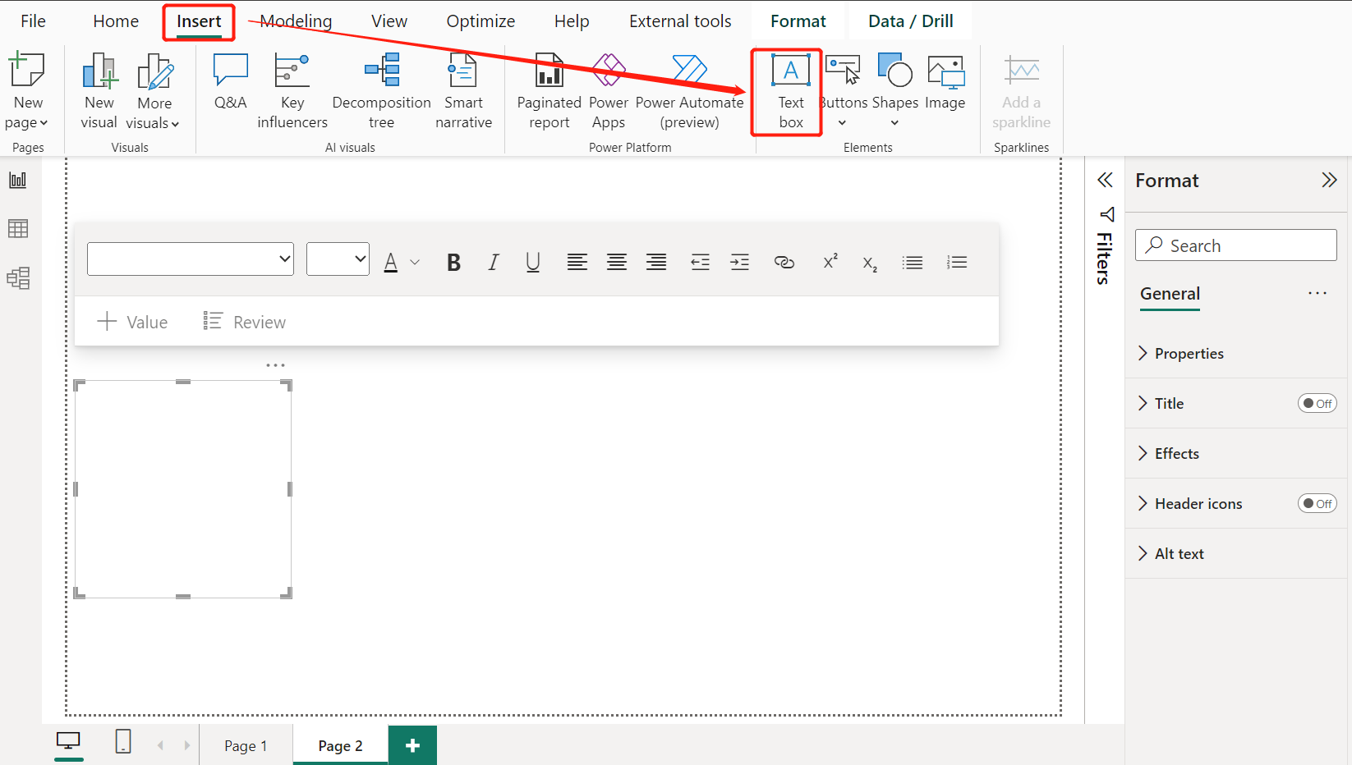Underline the selected text

click(x=533, y=263)
